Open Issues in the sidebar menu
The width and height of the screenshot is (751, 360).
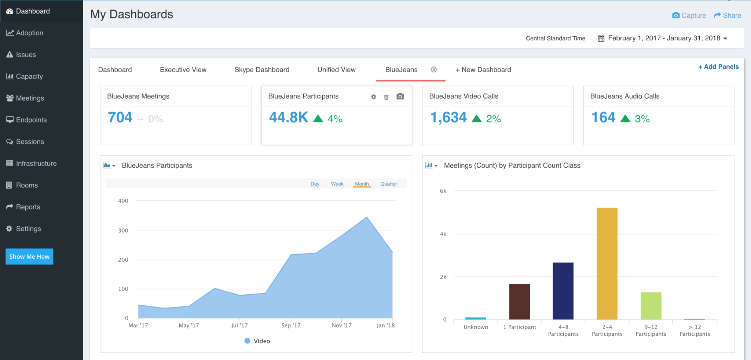pos(41,55)
